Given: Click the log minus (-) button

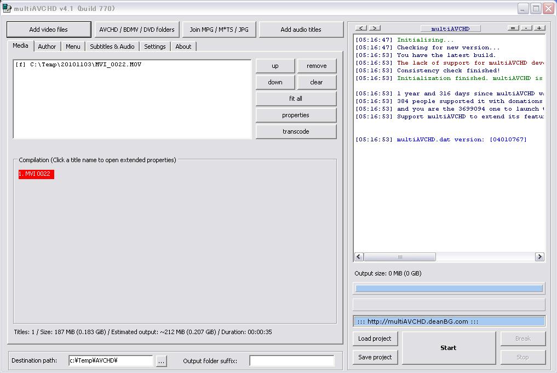Looking at the screenshot, I should click(526, 28).
